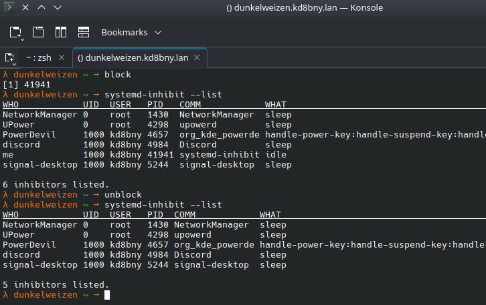Split the view left/right

click(61, 32)
